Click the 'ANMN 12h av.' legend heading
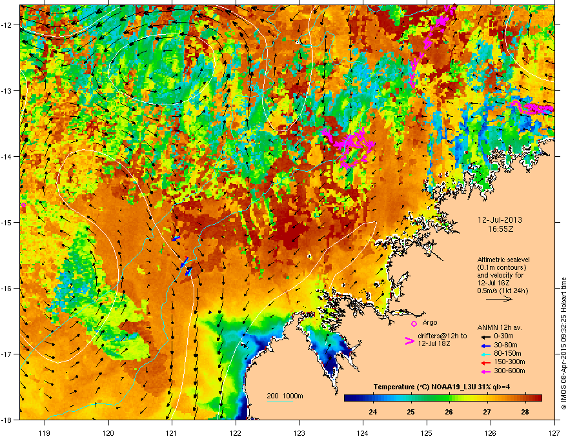Screen dimensions: 568x439 [500, 328]
